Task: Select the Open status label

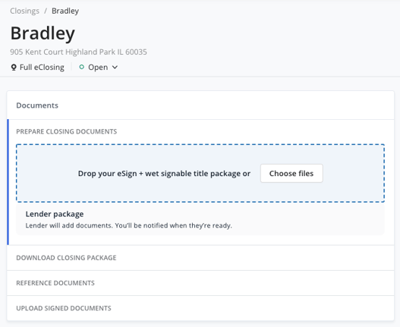Action: coord(98,68)
